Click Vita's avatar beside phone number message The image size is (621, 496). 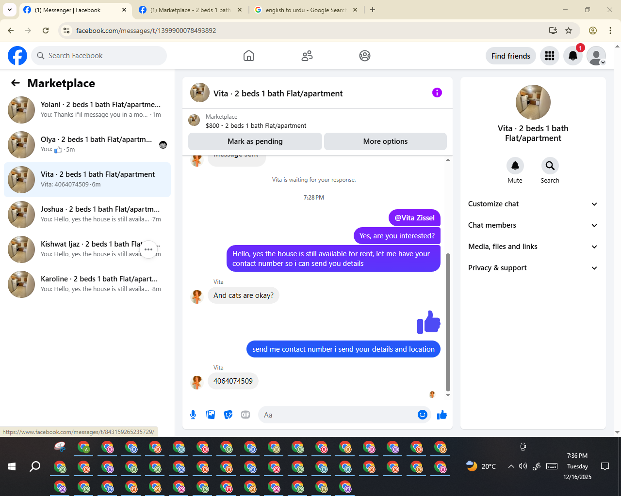pos(196,382)
